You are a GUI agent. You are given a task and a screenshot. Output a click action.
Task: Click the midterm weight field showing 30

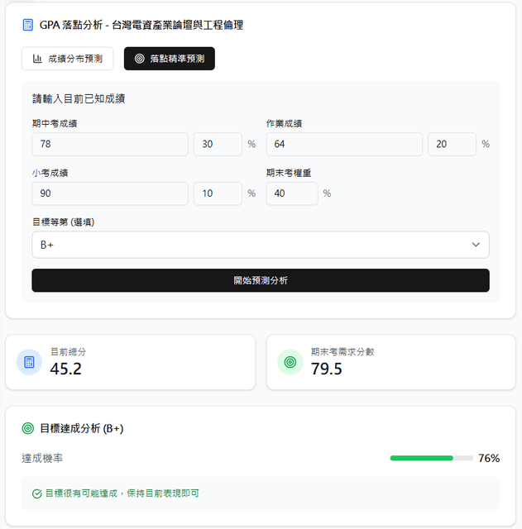coord(217,145)
